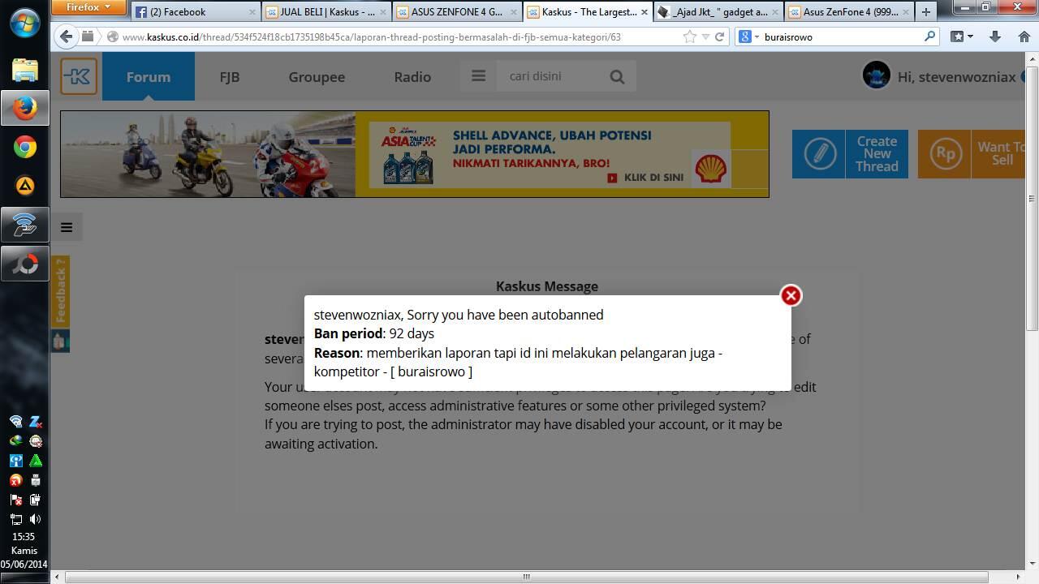Screen dimensions: 1039x584
Task: Open the Firefox menu button
Action: (x=88, y=7)
